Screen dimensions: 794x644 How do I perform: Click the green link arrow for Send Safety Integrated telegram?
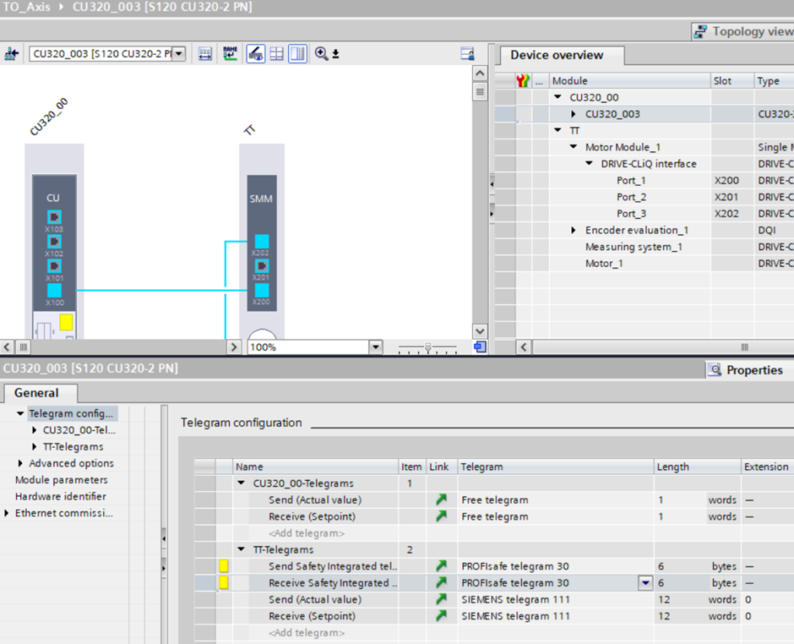tap(441, 566)
